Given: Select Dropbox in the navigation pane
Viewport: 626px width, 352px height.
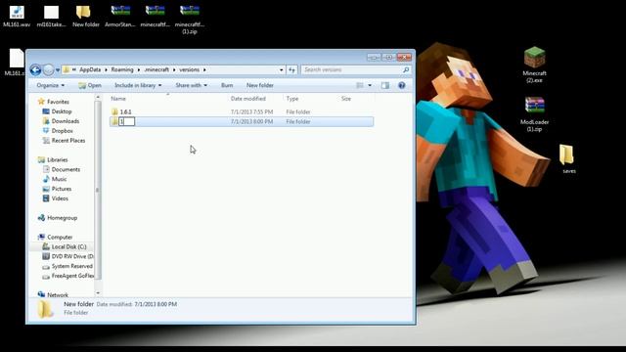Looking at the screenshot, I should point(58,130).
